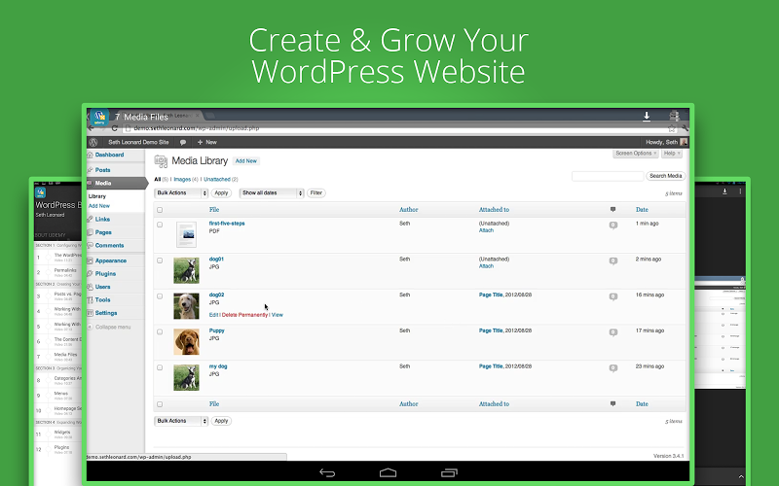Open the first-five-steps file link
Screen dimensions: 779x486
tap(227, 224)
